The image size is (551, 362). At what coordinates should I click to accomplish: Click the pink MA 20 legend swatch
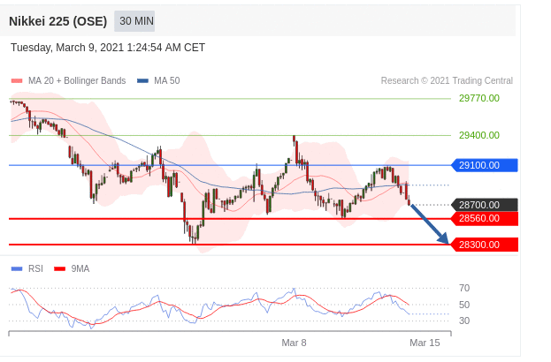point(17,81)
